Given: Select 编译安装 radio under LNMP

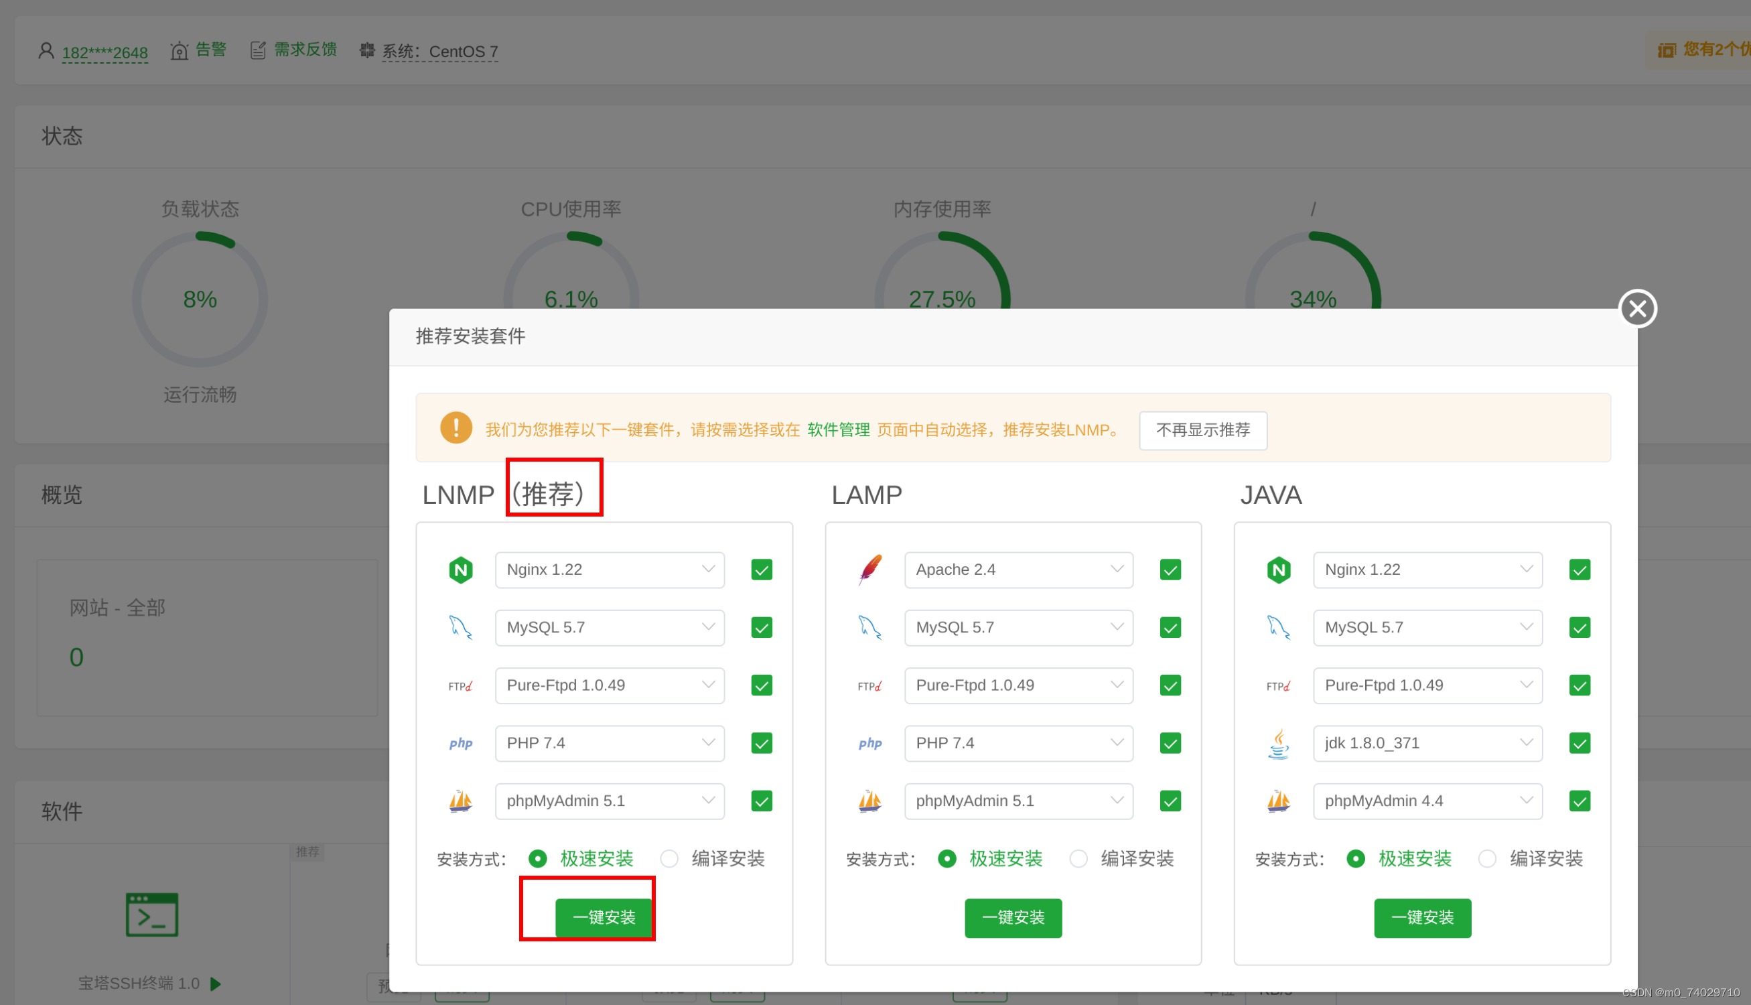Looking at the screenshot, I should [x=669, y=859].
